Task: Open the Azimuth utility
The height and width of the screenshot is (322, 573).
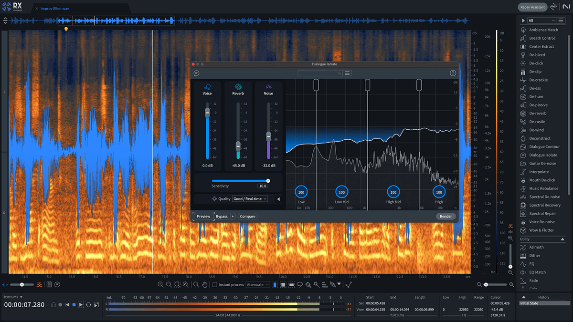Action: click(532, 247)
